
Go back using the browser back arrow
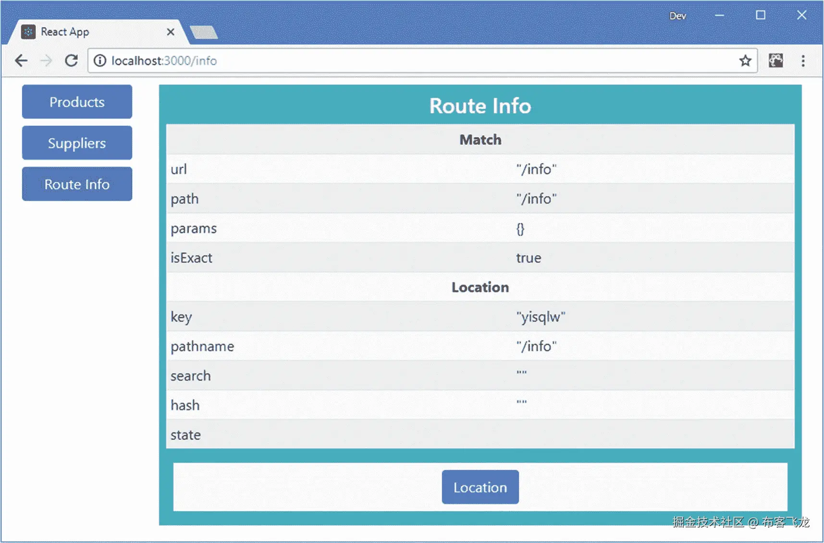21,60
